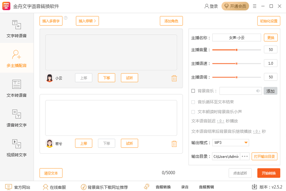Click the trash icon for 若兮 block
This screenshot has height=191, width=286.
(174, 144)
